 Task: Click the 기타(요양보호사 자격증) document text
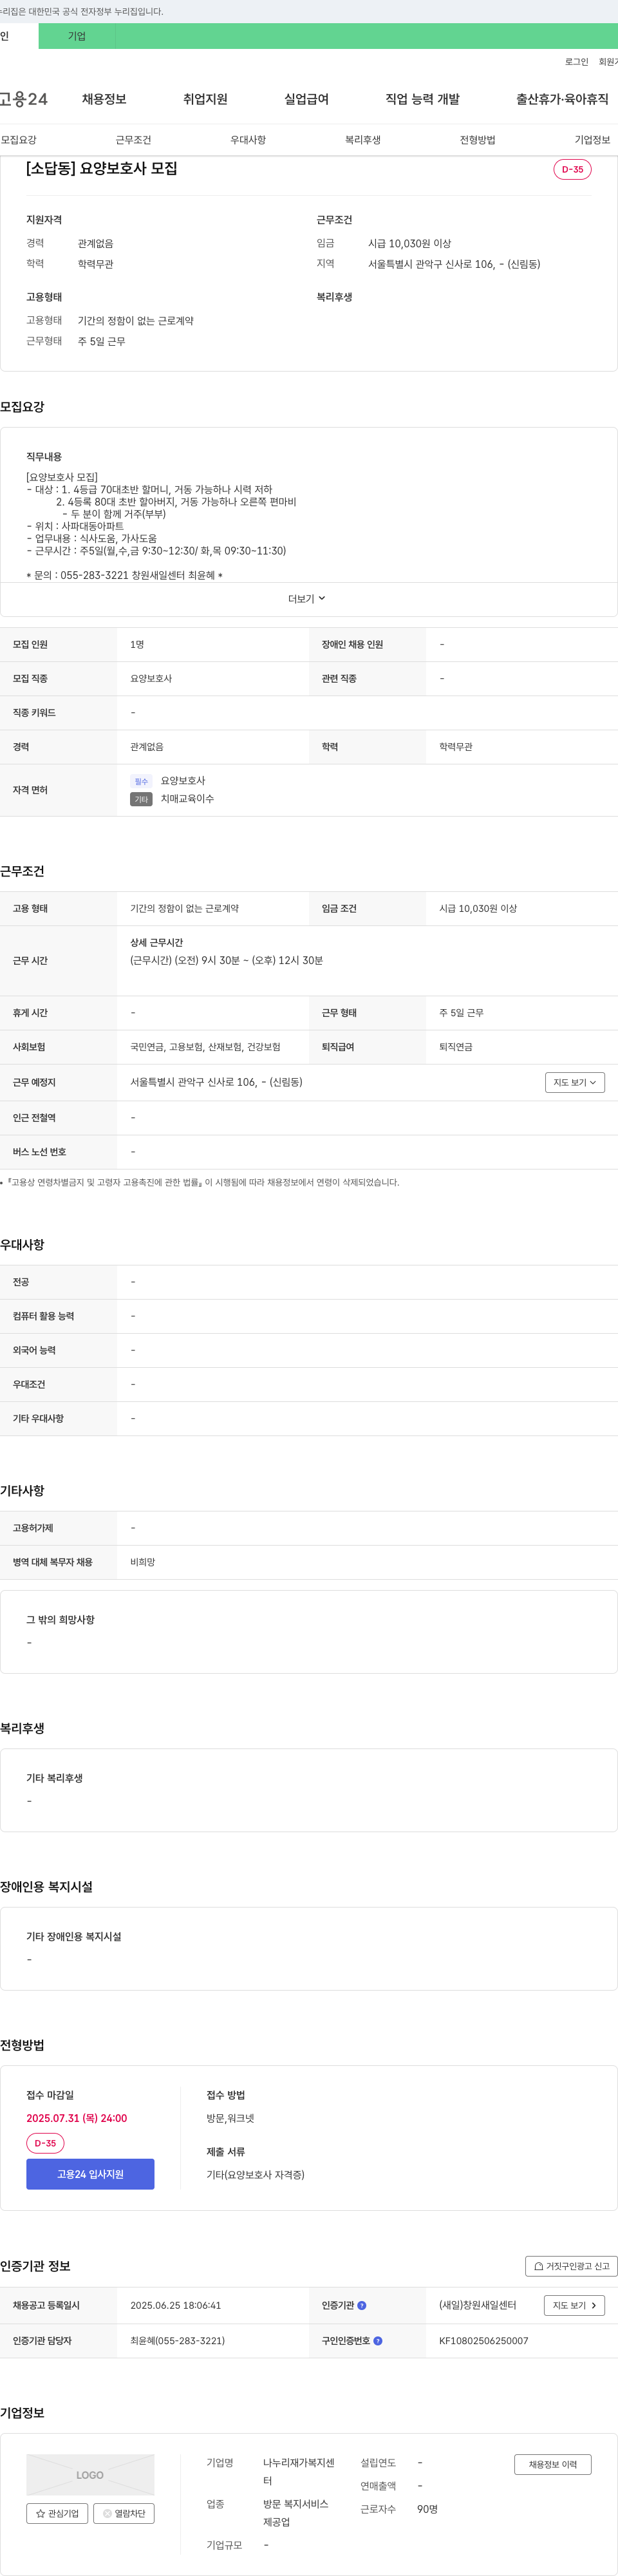click(256, 2175)
